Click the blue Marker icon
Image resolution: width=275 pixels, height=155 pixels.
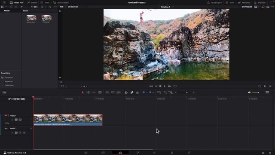150,92
